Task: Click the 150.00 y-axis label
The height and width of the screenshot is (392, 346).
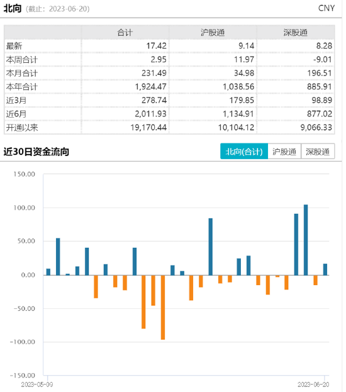Action: tap(25, 174)
